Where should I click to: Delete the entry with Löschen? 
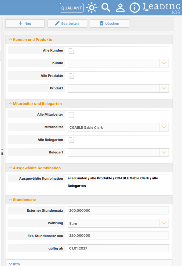pyautogui.click(x=109, y=23)
